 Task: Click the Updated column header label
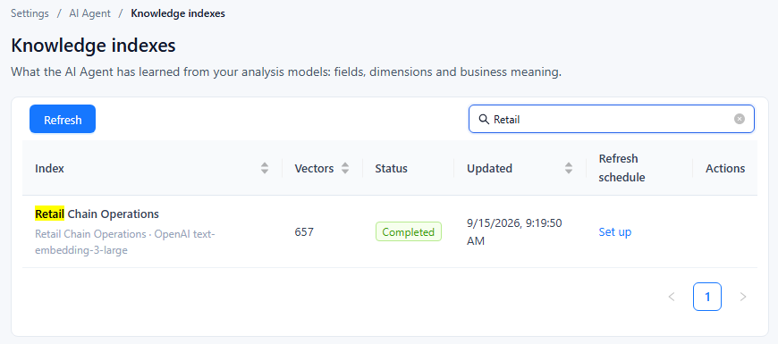coord(490,168)
